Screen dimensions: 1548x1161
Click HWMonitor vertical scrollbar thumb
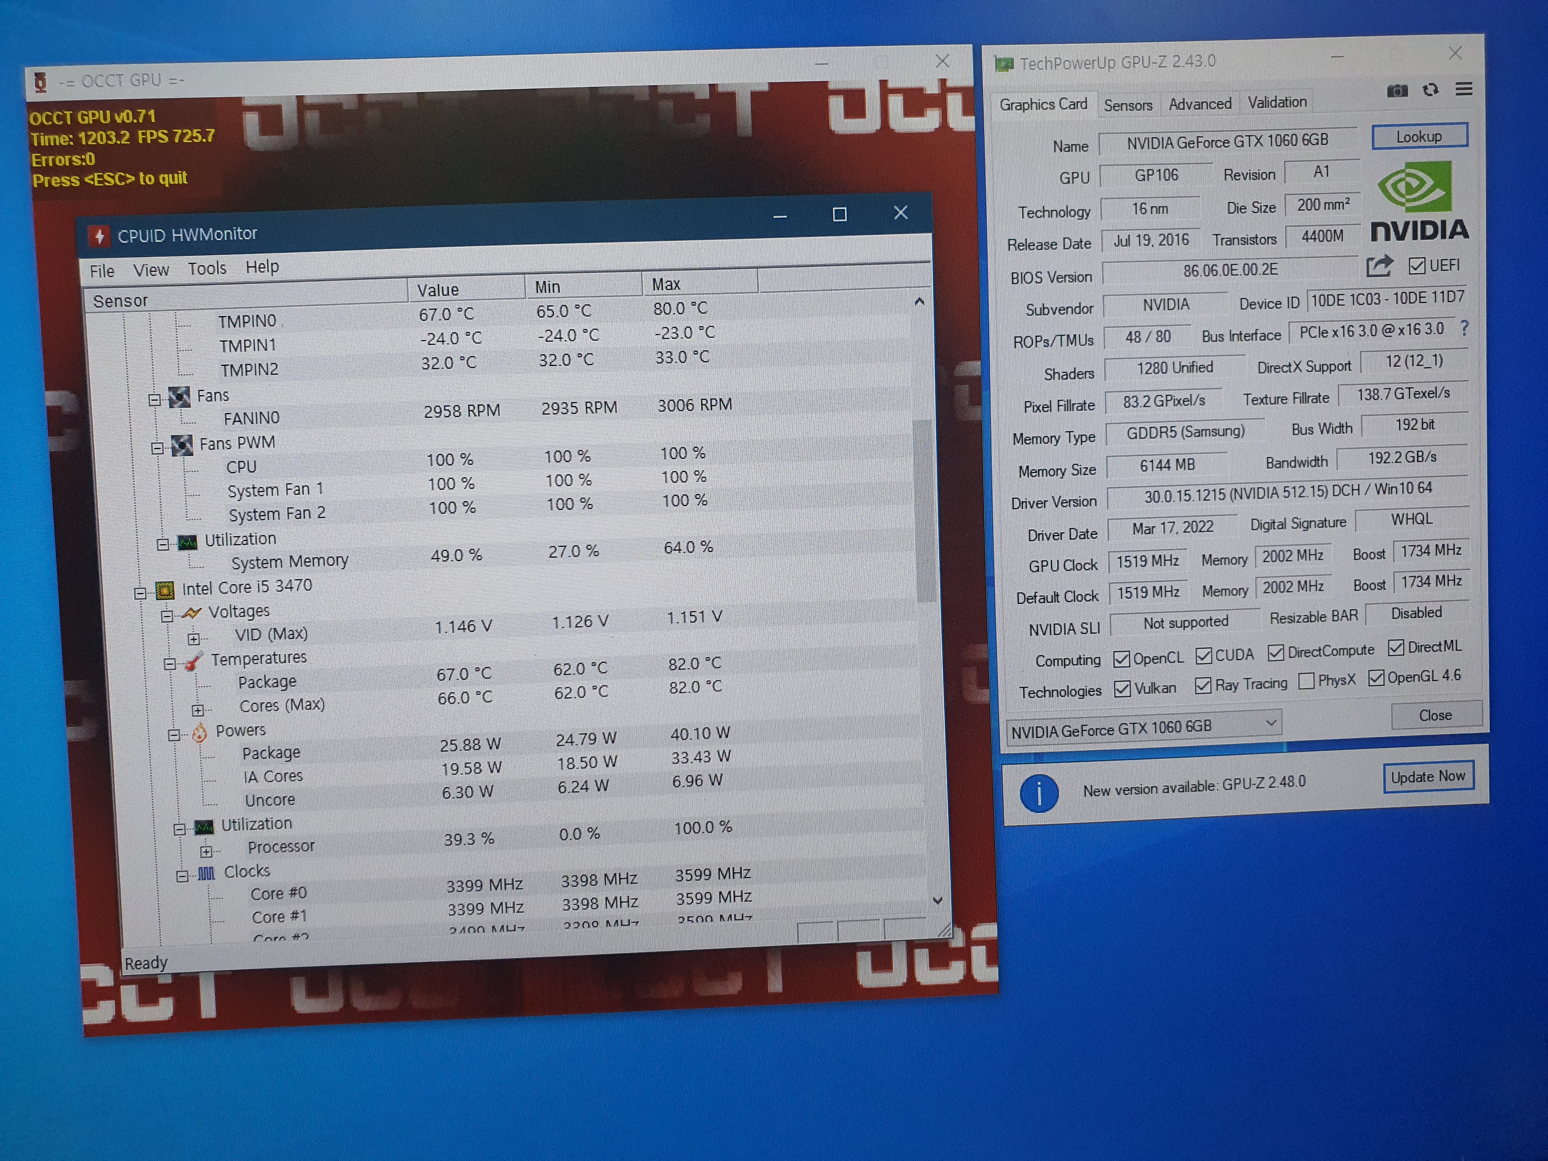click(925, 511)
